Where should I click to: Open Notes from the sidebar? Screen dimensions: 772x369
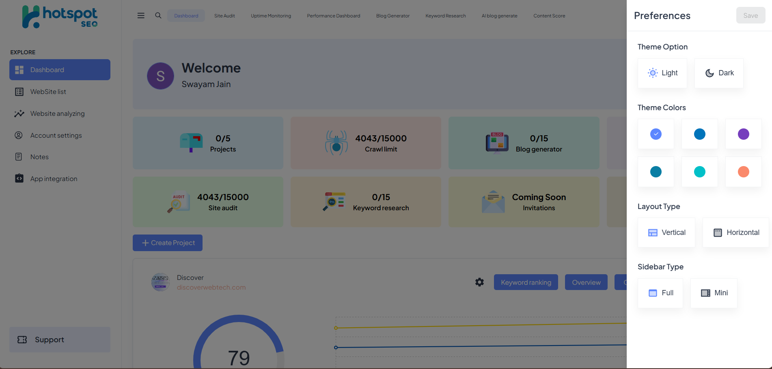coord(39,157)
